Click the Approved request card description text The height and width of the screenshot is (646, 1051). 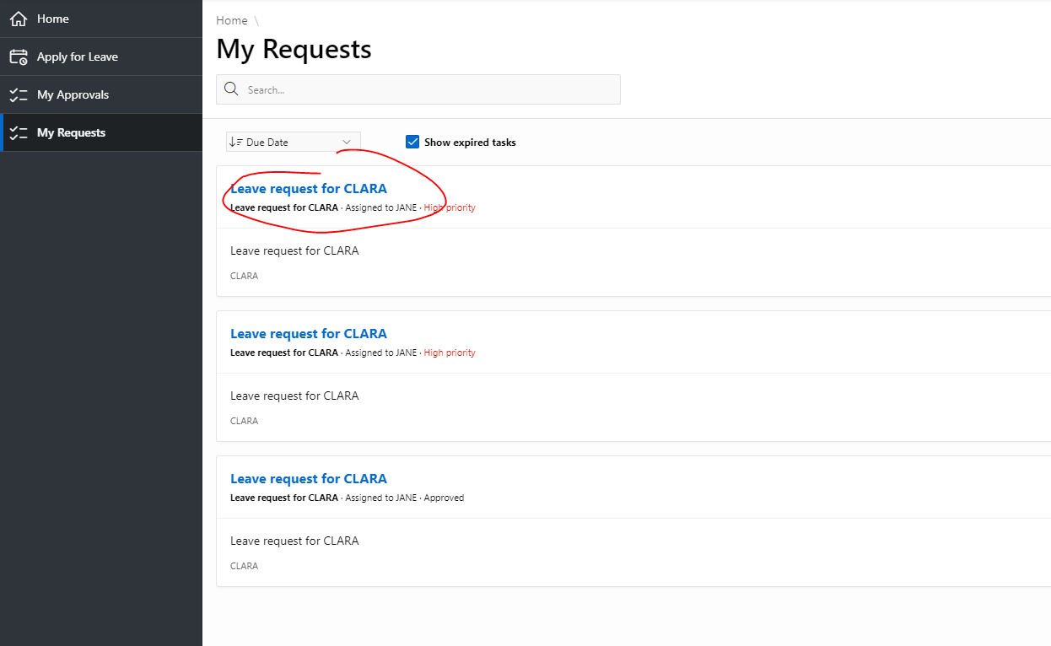pos(294,541)
